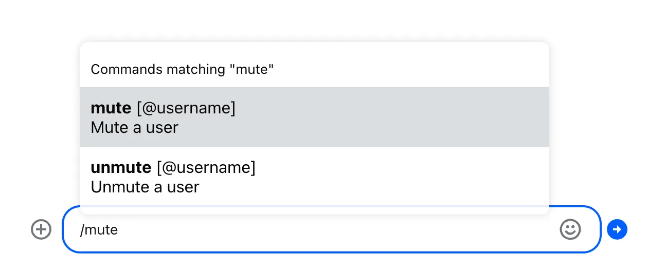Click "Unmute a user" description text

click(145, 187)
